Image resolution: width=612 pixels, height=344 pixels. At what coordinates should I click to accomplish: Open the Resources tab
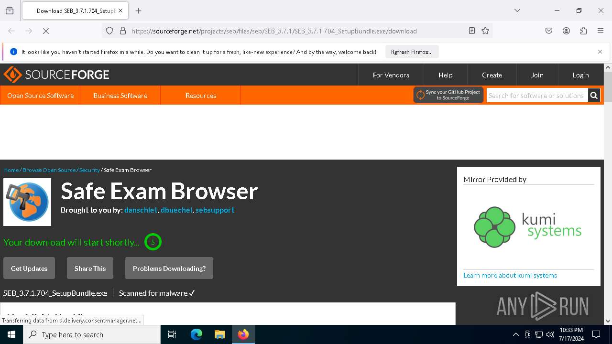[x=200, y=96]
